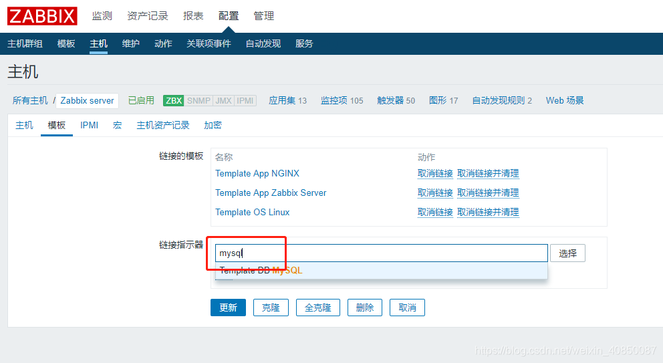Switch to the IPMI form tab

tap(89, 125)
